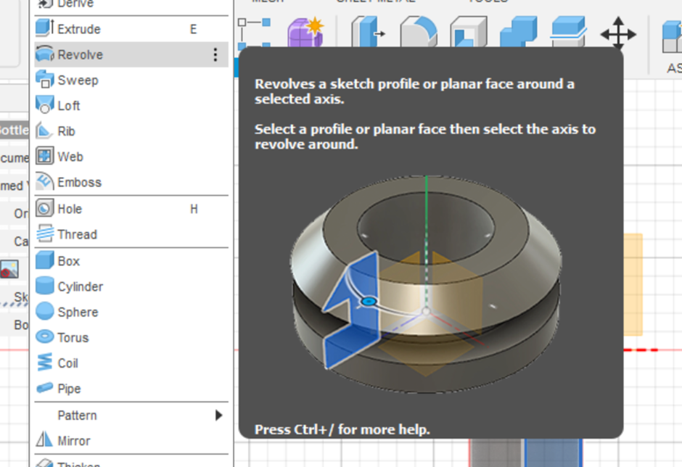Click the Move/Copy arrows toolbar icon
682x467 pixels.
[x=618, y=33]
